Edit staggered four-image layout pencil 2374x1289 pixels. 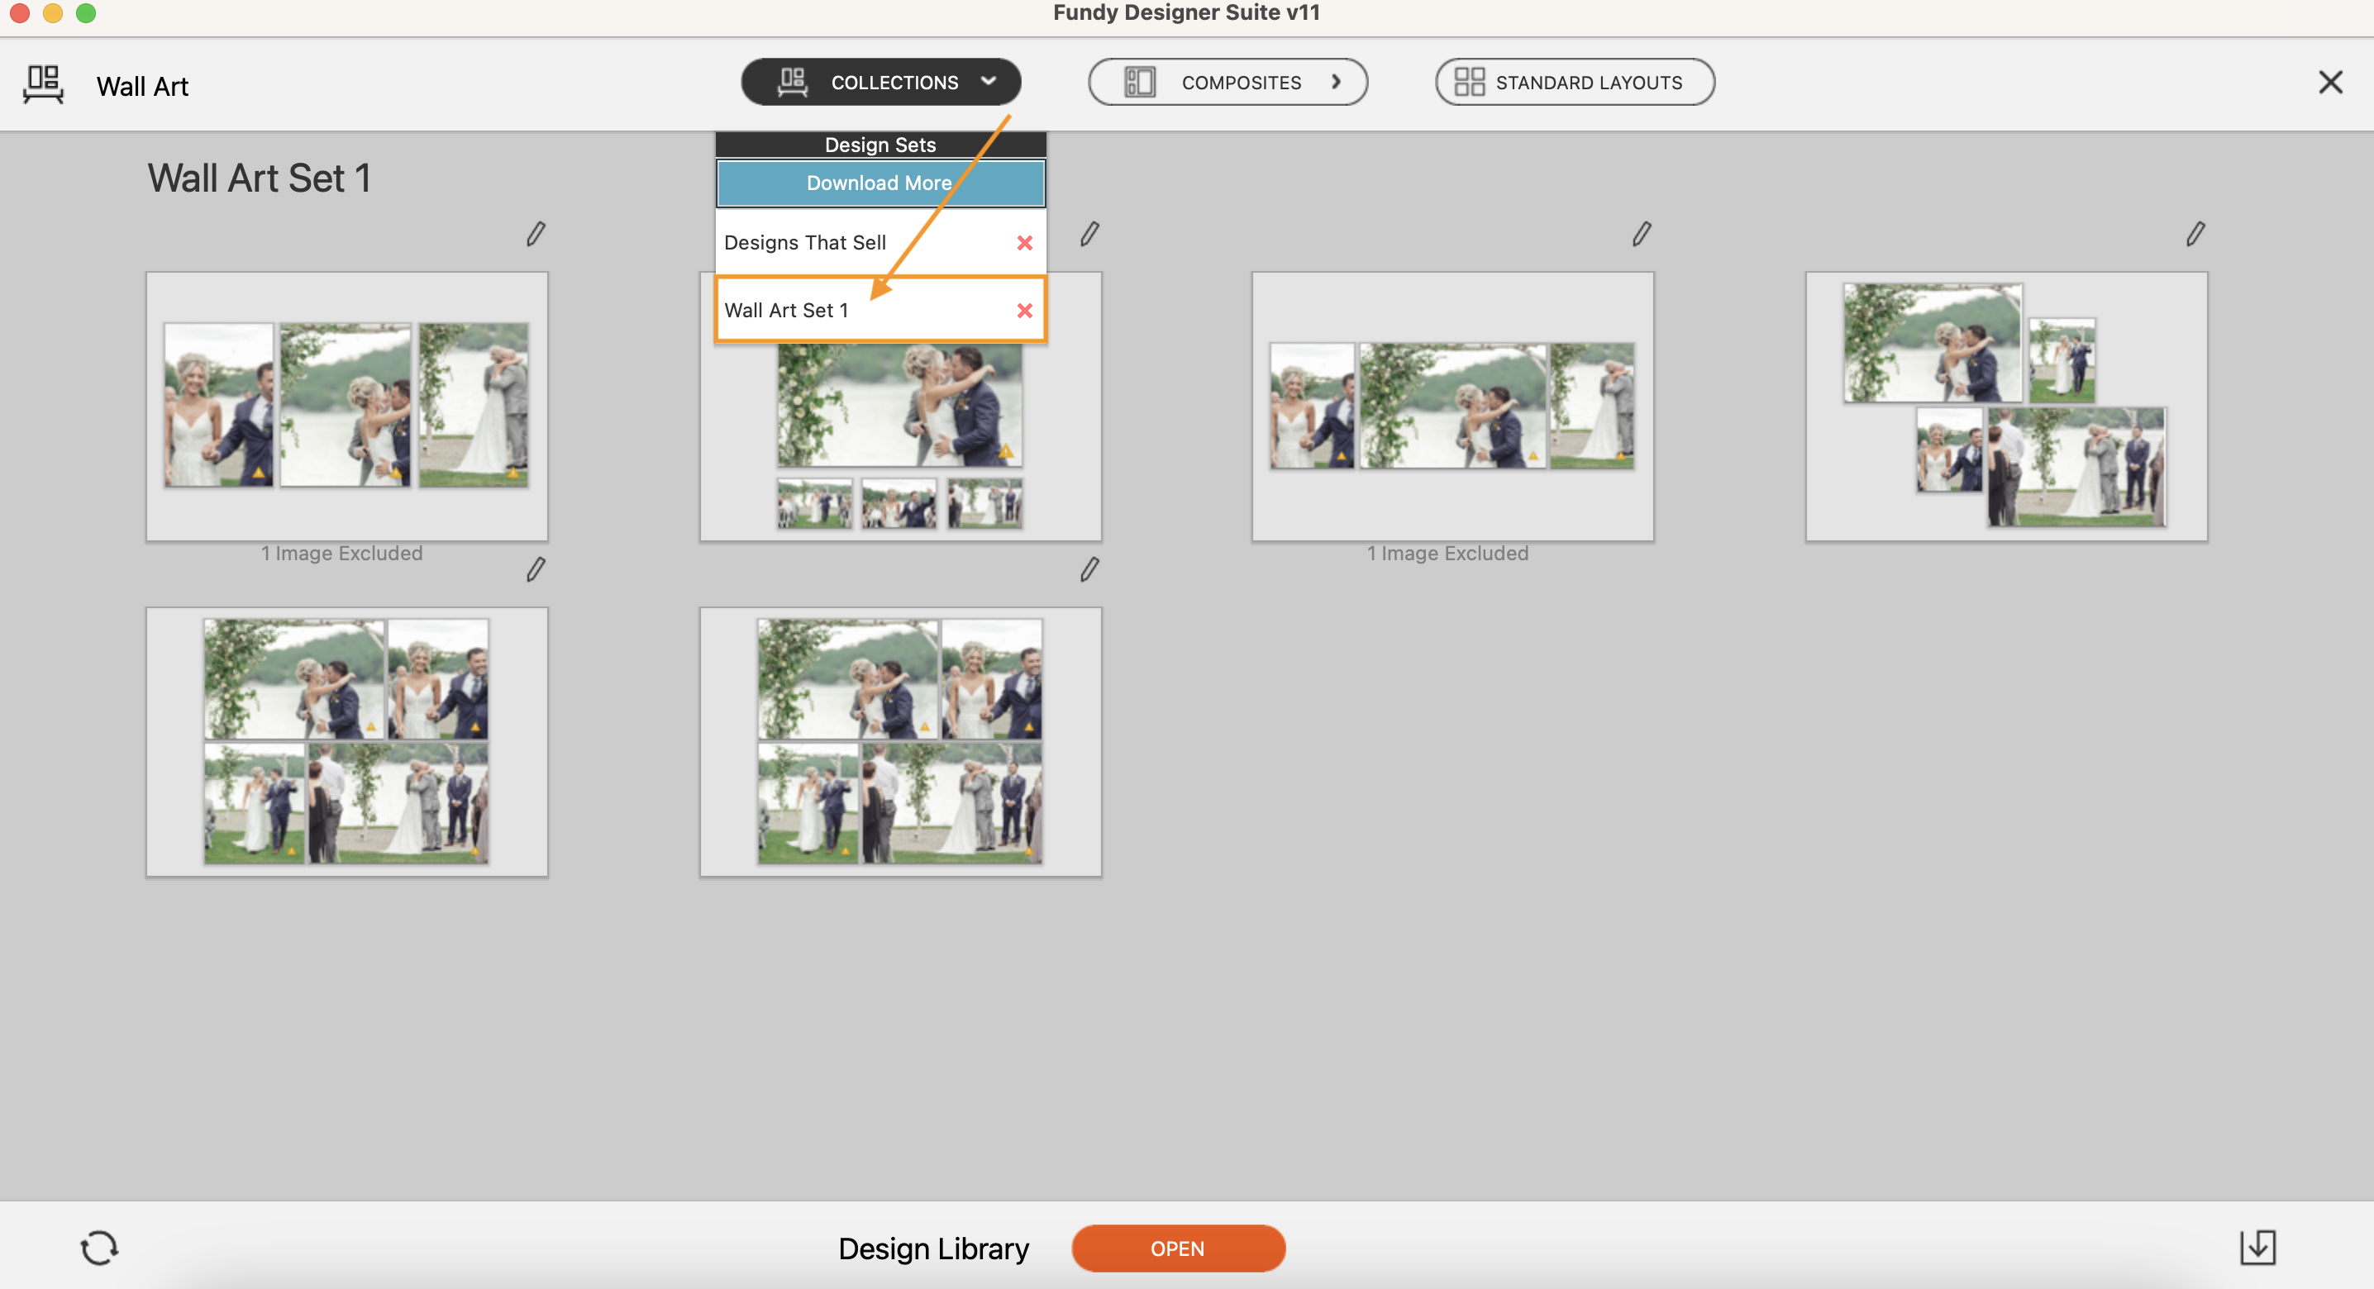[x=2195, y=233]
